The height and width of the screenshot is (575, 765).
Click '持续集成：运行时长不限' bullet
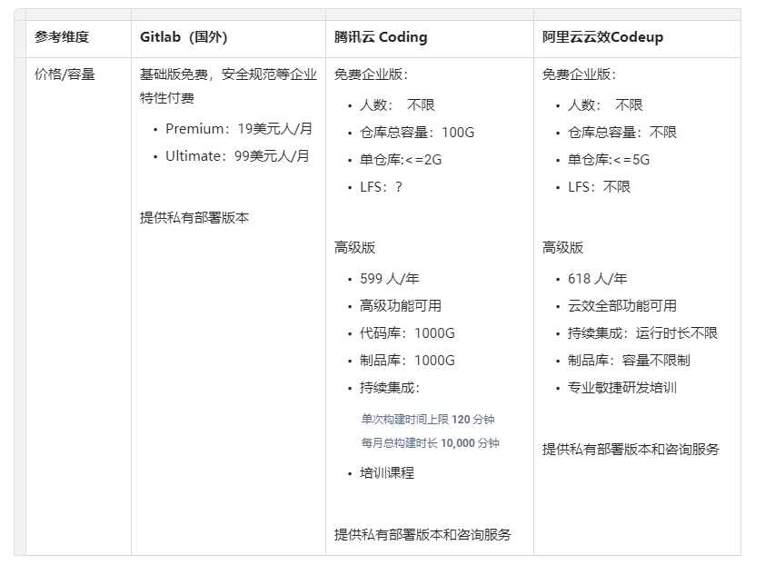pyautogui.click(x=642, y=333)
